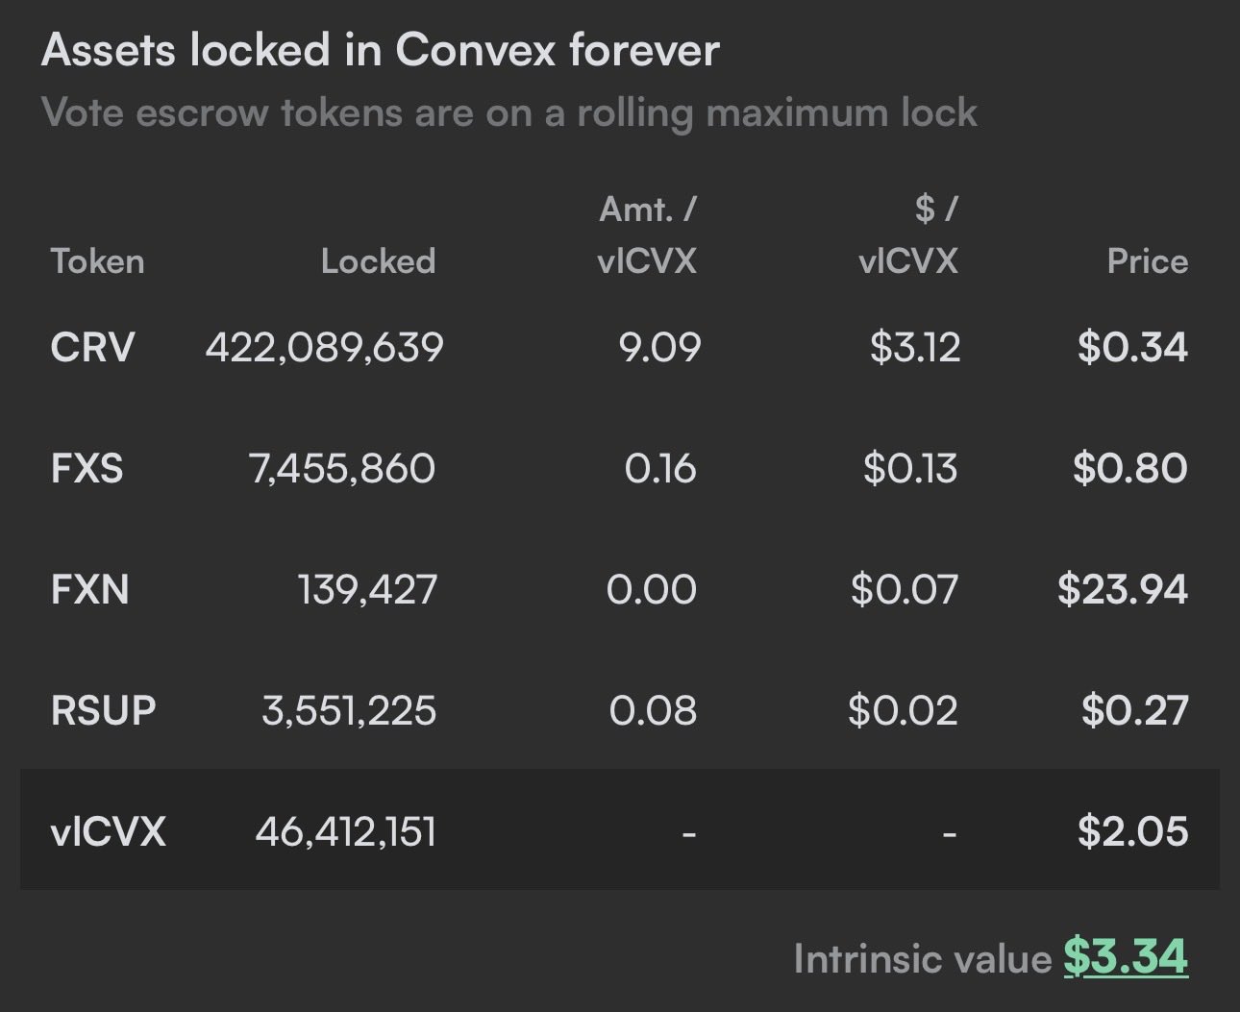The height and width of the screenshot is (1012, 1240).
Task: Click the vlCVX price $2.05
Action: coord(1132,831)
